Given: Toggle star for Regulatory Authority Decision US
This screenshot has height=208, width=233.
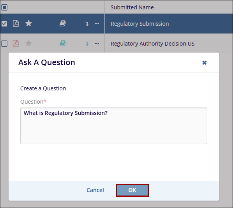Looking at the screenshot, I should tap(28, 43).
